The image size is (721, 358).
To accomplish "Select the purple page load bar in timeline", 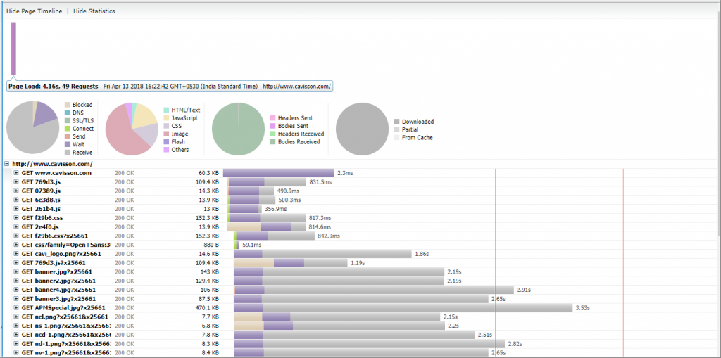I will 14,49.
